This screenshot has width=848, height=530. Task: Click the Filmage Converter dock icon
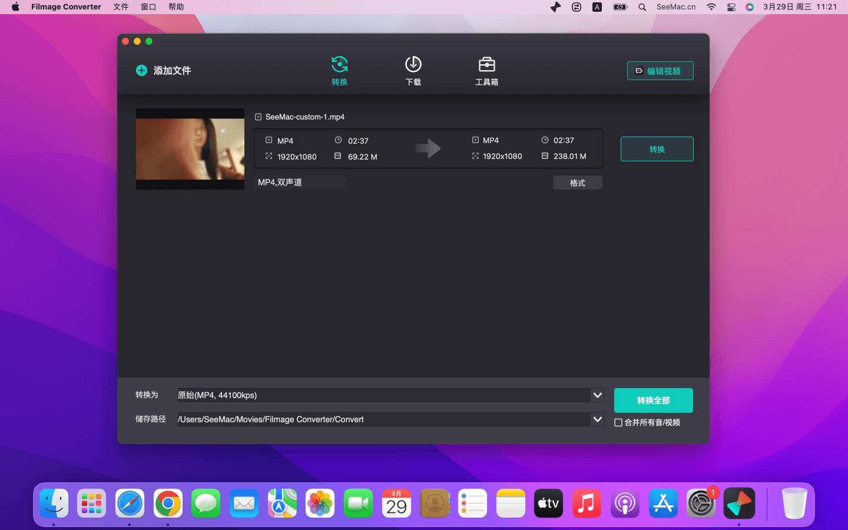point(738,503)
